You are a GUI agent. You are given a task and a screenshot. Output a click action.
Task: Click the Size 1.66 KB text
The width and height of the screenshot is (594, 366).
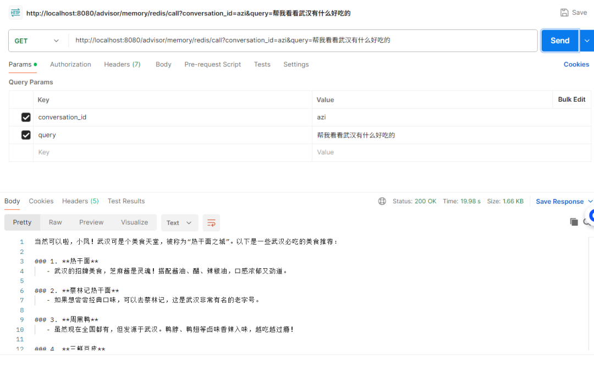tap(505, 201)
